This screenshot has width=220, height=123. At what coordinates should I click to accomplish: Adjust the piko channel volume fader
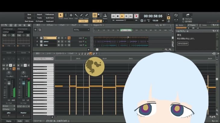point(9,83)
